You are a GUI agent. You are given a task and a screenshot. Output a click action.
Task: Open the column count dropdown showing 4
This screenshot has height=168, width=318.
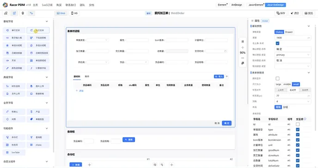click(293, 101)
